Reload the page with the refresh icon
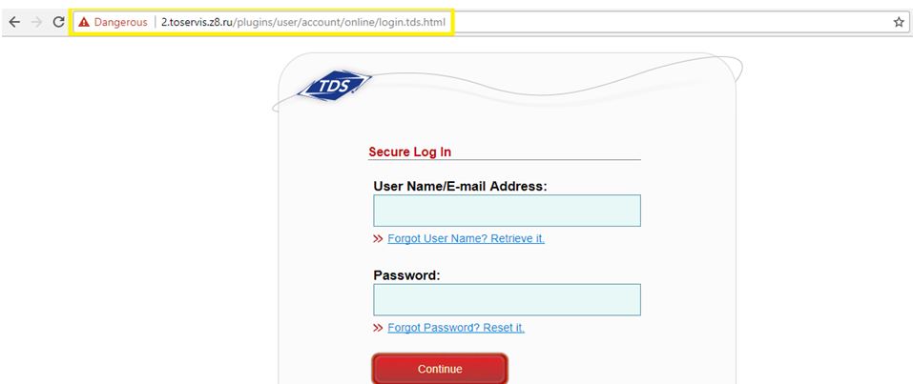This screenshot has height=384, width=913. [58, 22]
